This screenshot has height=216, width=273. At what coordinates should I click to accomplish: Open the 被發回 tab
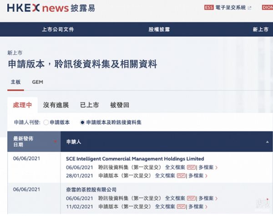point(119,105)
